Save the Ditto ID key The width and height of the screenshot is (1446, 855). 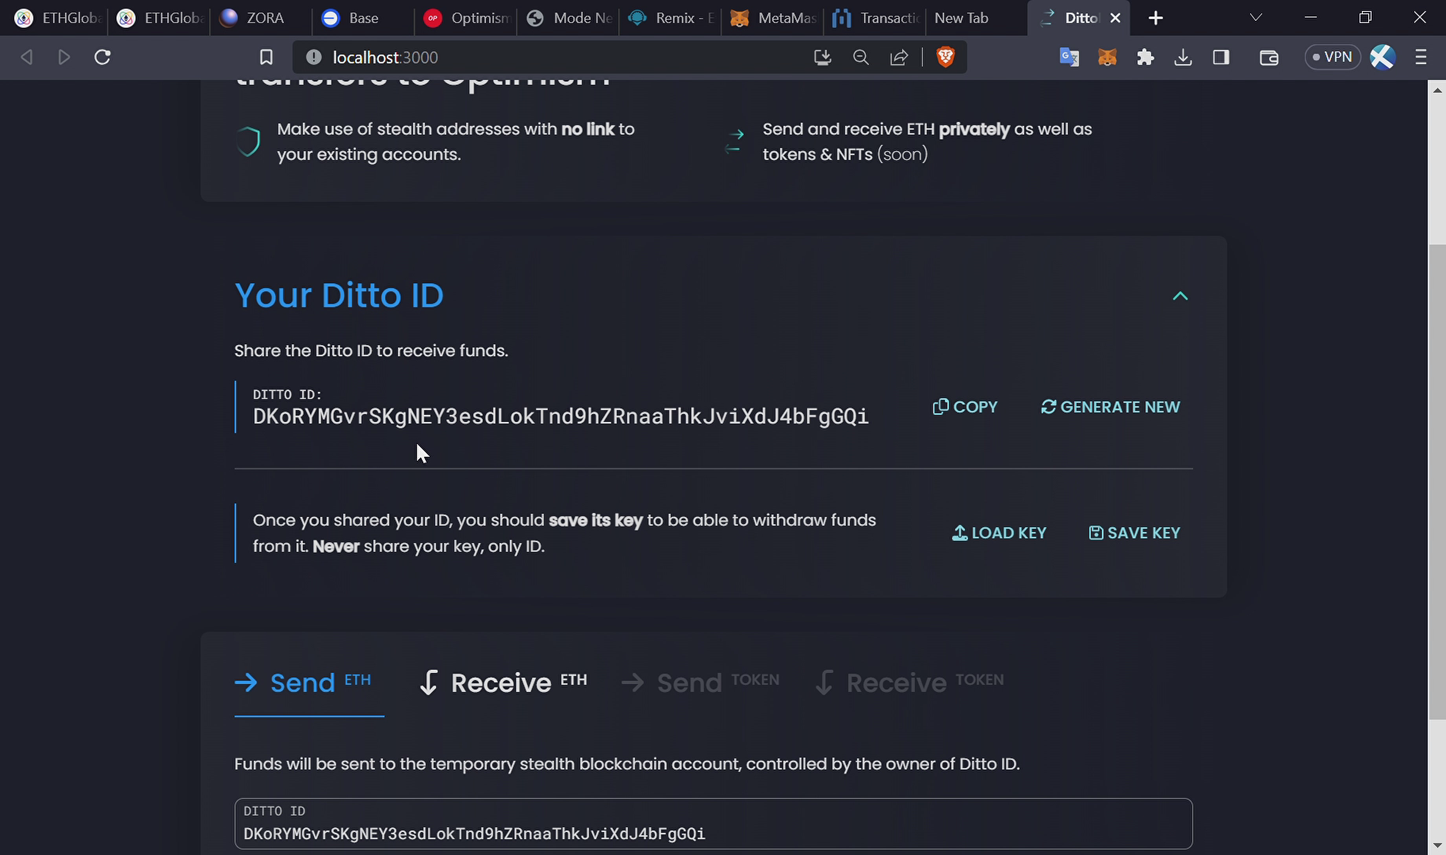1134,533
